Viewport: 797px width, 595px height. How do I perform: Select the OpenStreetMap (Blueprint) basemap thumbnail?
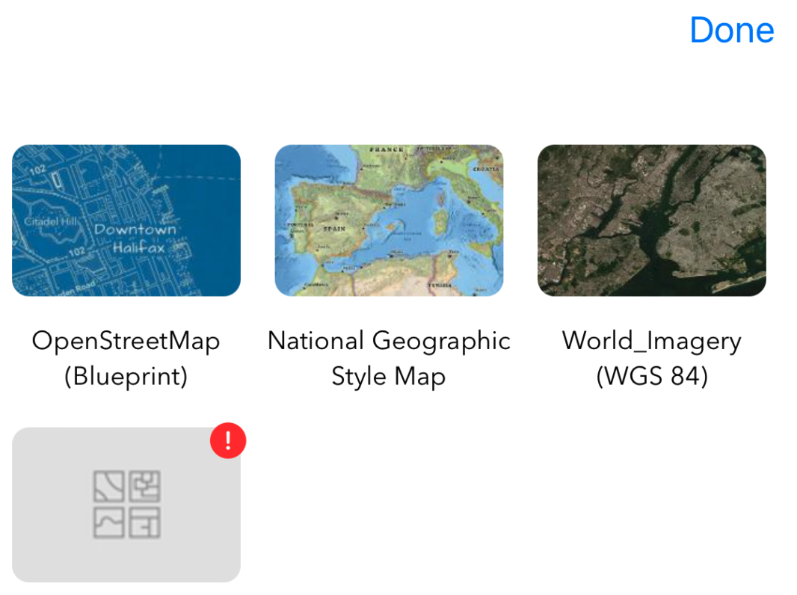126,221
